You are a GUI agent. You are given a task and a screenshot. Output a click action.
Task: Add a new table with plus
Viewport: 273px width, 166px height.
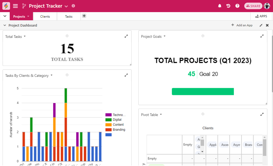(84, 16)
